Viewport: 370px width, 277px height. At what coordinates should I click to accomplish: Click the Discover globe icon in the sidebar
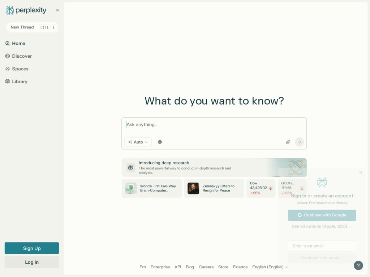click(x=8, y=56)
